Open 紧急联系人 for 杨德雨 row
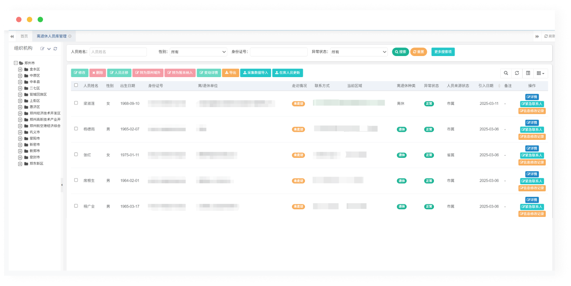Image resolution: width=571 pixels, height=286 pixels. pos(532,130)
